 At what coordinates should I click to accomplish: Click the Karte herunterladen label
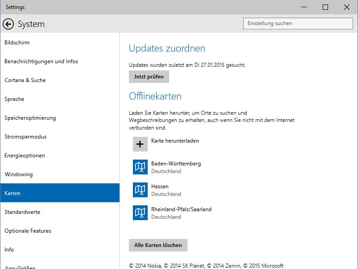(175, 141)
